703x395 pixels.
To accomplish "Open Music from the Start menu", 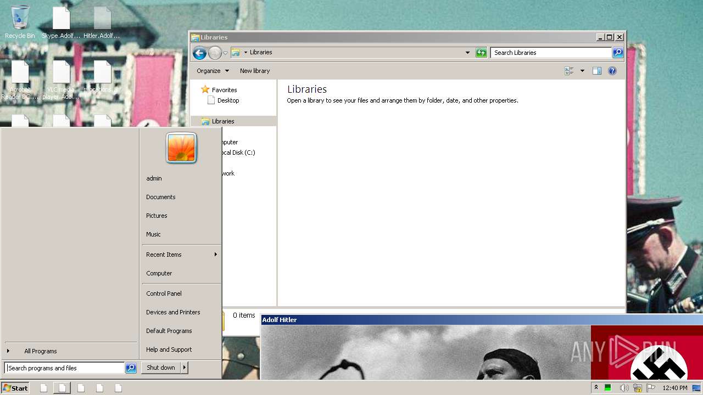I will (153, 234).
